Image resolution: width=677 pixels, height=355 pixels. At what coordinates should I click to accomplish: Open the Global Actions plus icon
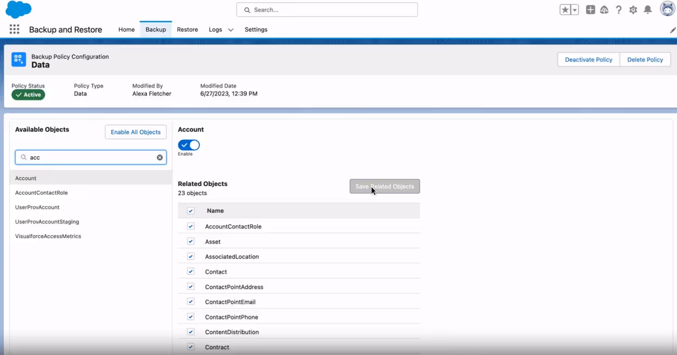[x=590, y=10]
